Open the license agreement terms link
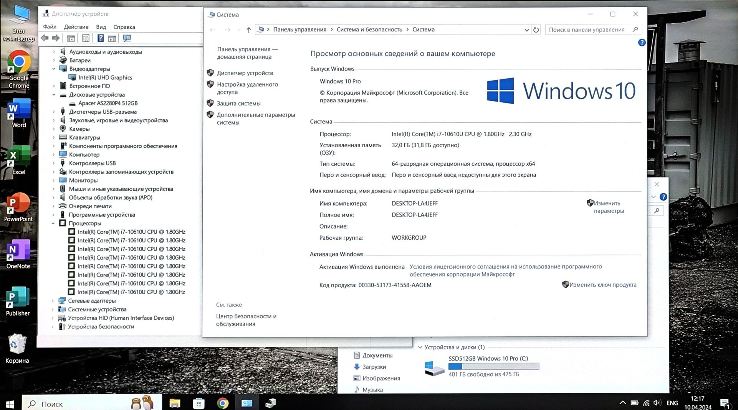 [505, 270]
